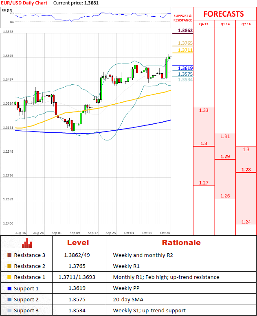Click the 'FORECASTS' heading
The height and width of the screenshot is (316, 257).
click(224, 14)
